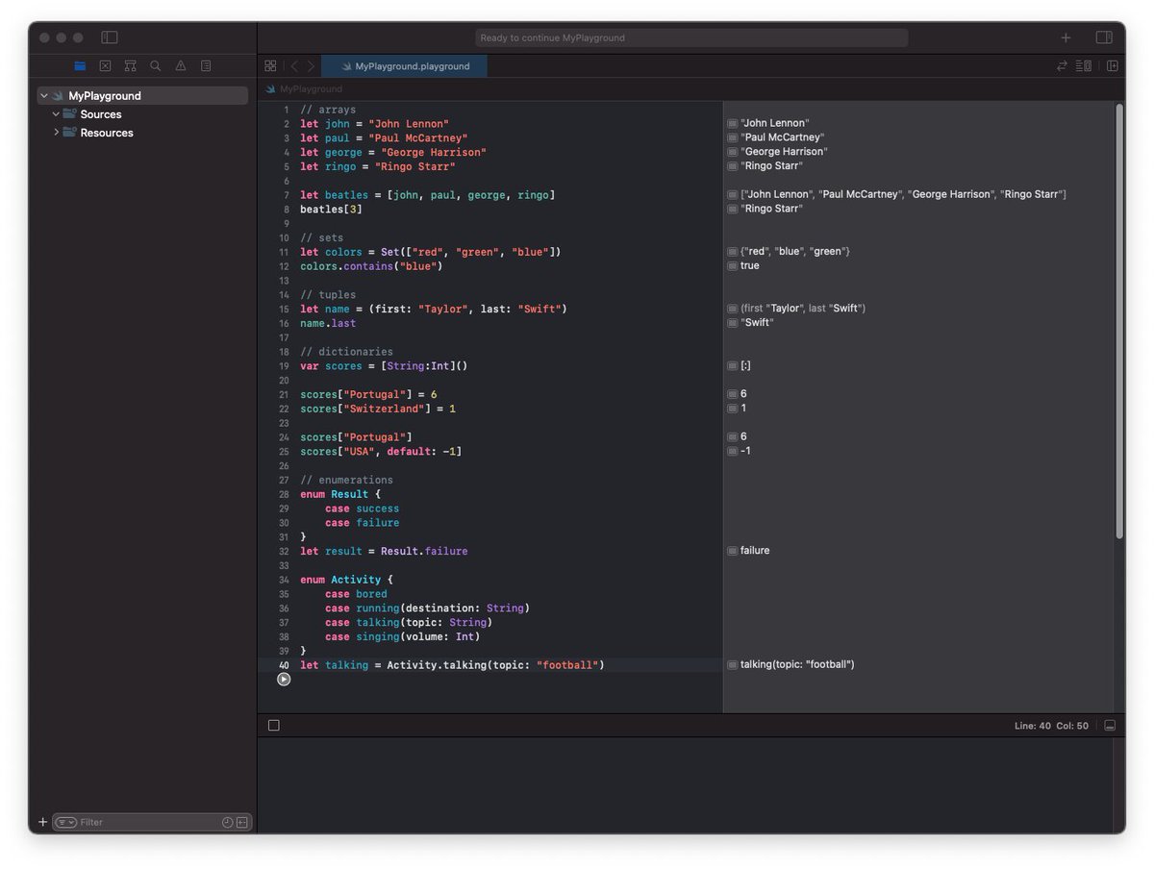The height and width of the screenshot is (869, 1154).
Task: Click the back navigation chevron
Action: pyautogui.click(x=293, y=65)
